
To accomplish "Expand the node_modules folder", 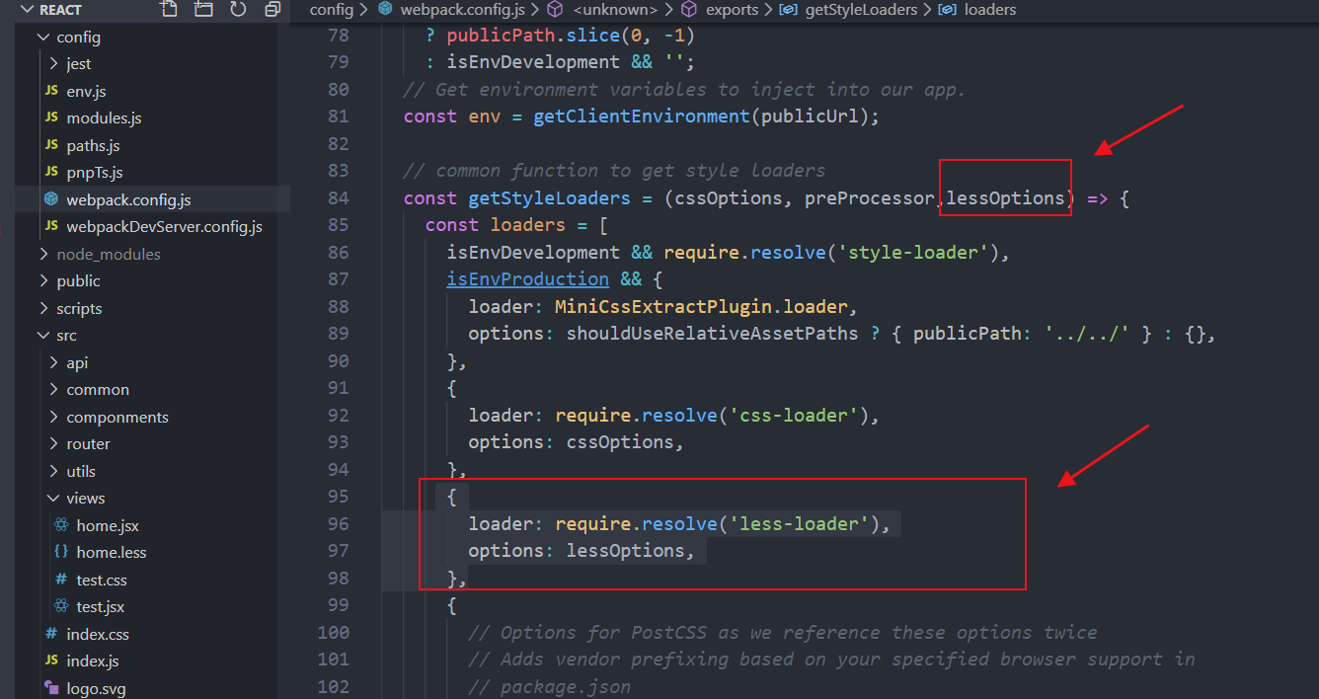I will coord(43,254).
